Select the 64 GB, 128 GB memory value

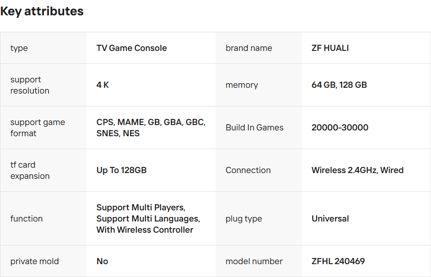[x=339, y=85]
